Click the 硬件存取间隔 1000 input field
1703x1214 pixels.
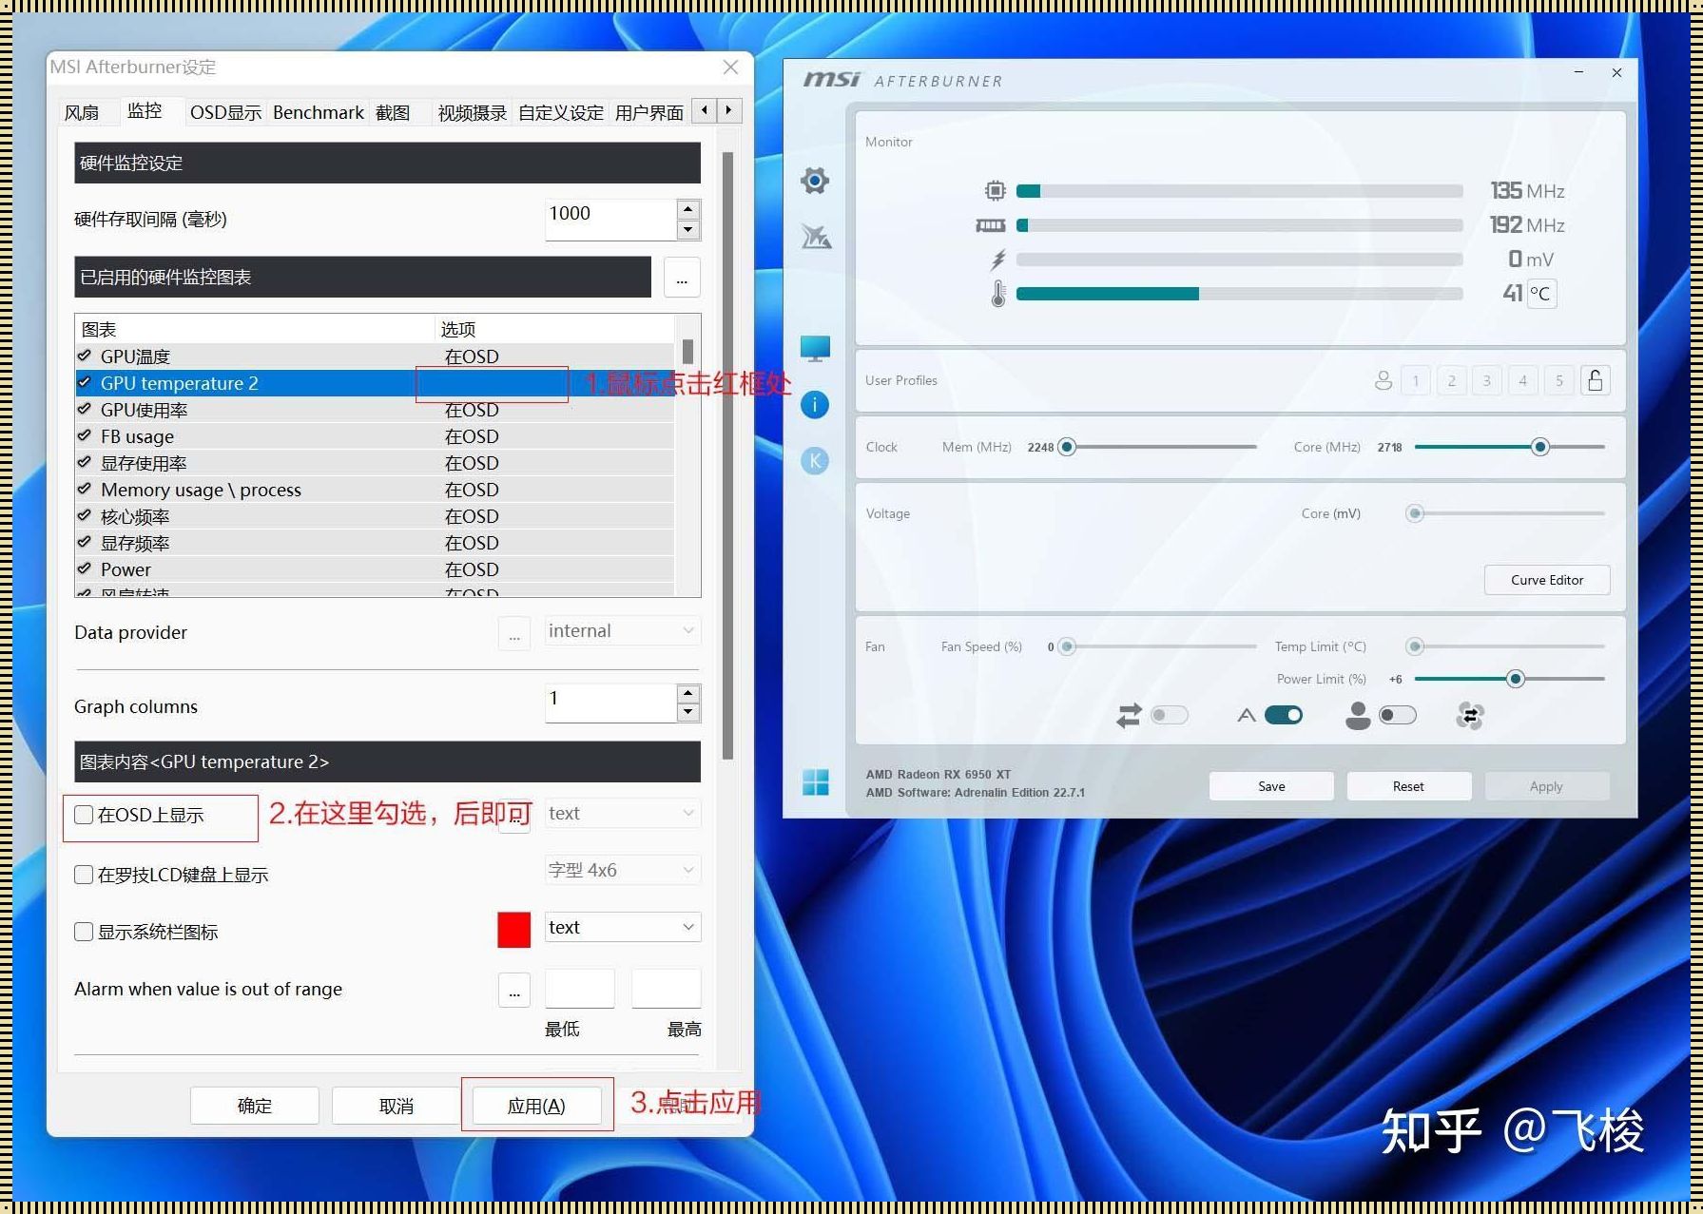610,220
